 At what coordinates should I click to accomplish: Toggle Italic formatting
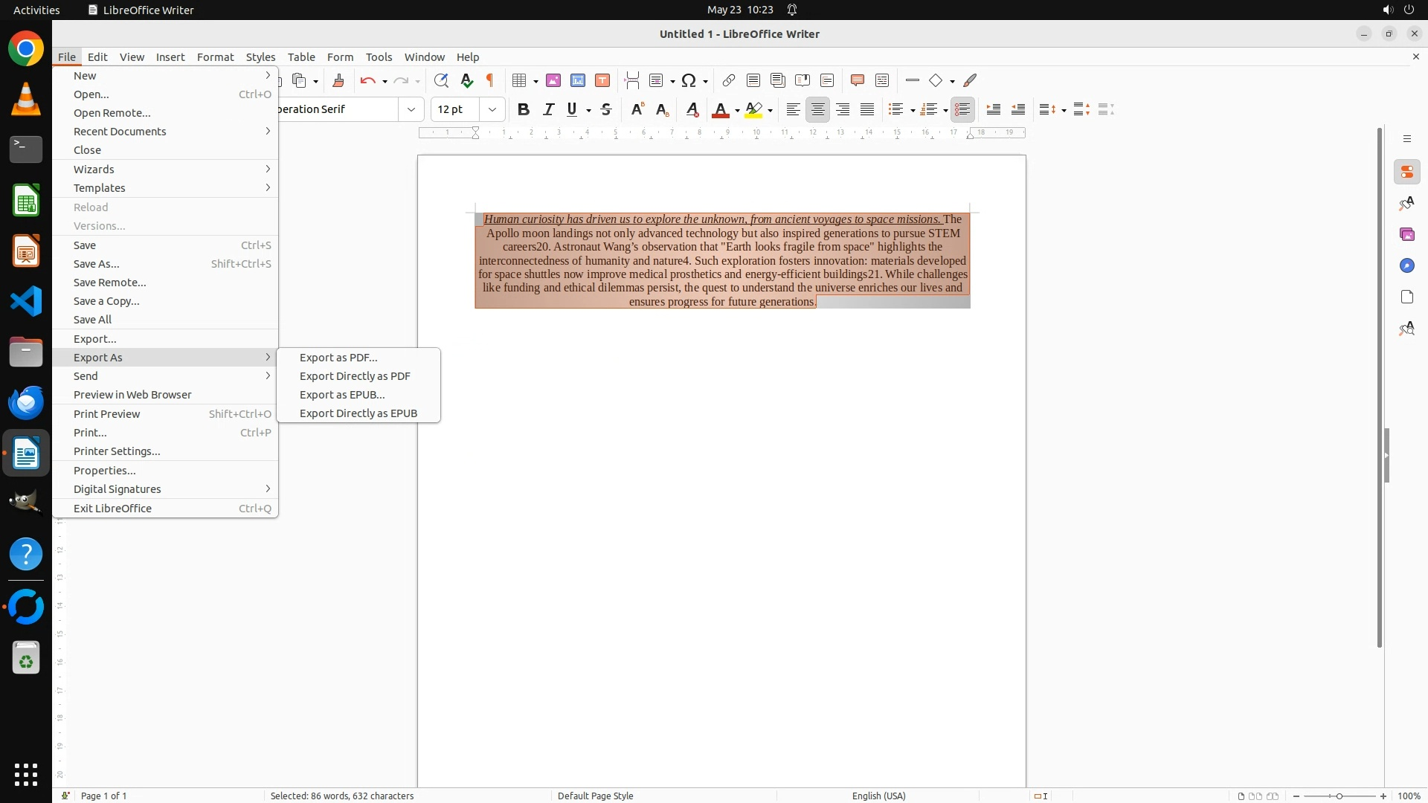pos(549,109)
